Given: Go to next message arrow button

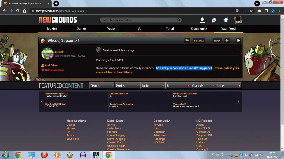Looking at the screenshot, I should point(227,41).
